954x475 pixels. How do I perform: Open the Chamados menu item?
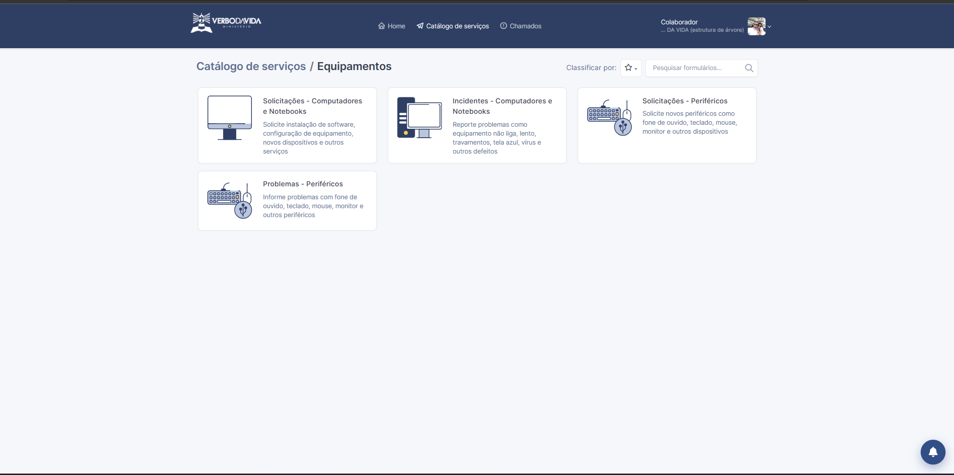click(x=520, y=26)
